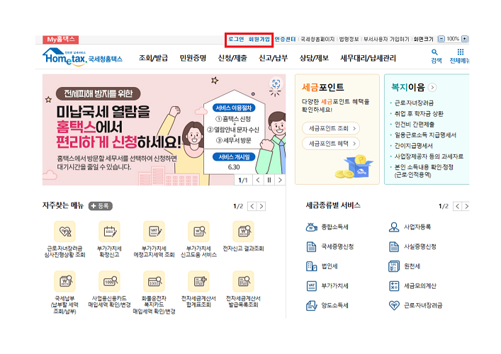501x354 pixels.
Task: Click the 미납국세 열람 banner image
Action: pyautogui.click(x=164, y=130)
